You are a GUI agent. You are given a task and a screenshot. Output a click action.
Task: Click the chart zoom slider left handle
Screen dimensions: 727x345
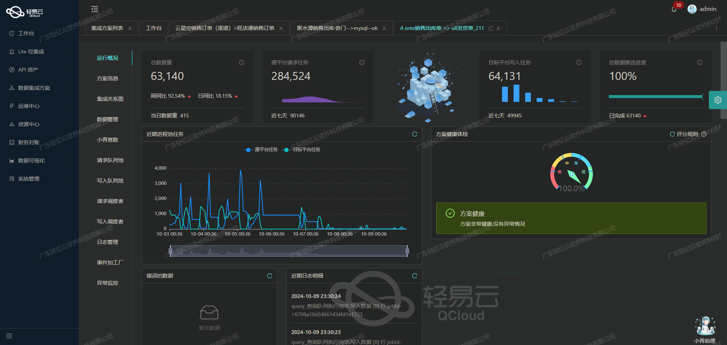coord(170,251)
